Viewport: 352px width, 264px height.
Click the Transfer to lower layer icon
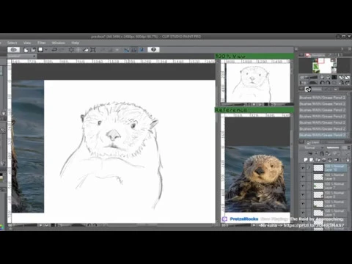(x=324, y=160)
